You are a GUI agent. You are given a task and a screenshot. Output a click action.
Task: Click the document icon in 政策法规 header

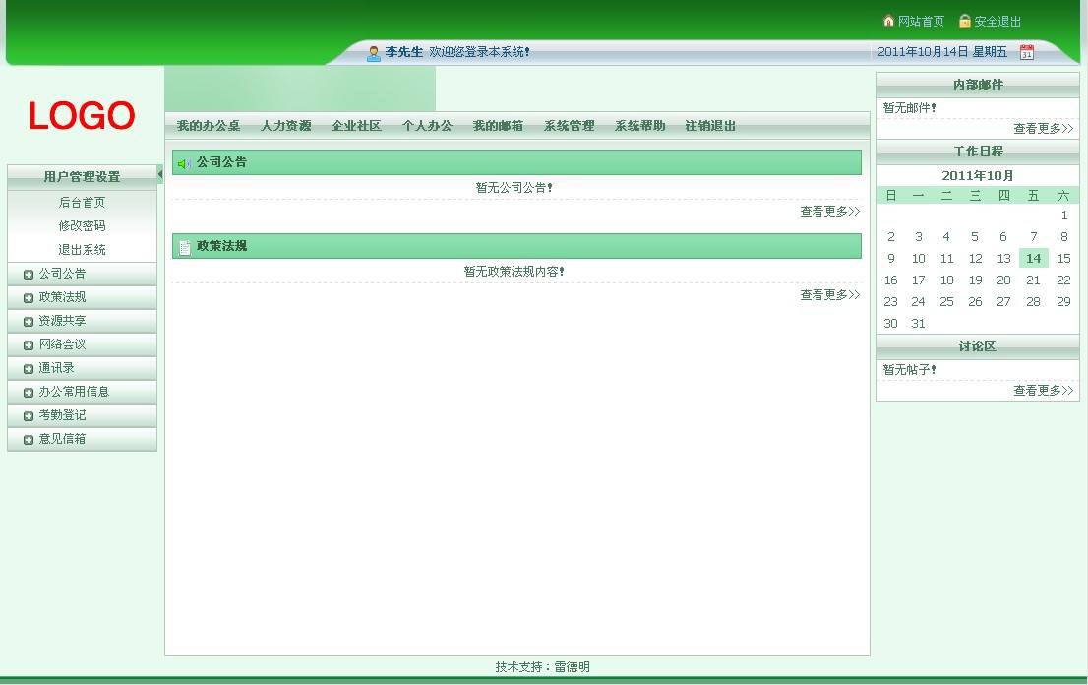click(185, 247)
